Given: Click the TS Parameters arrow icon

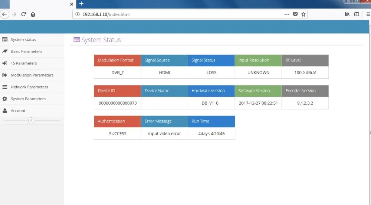Looking at the screenshot, I should (5, 63).
